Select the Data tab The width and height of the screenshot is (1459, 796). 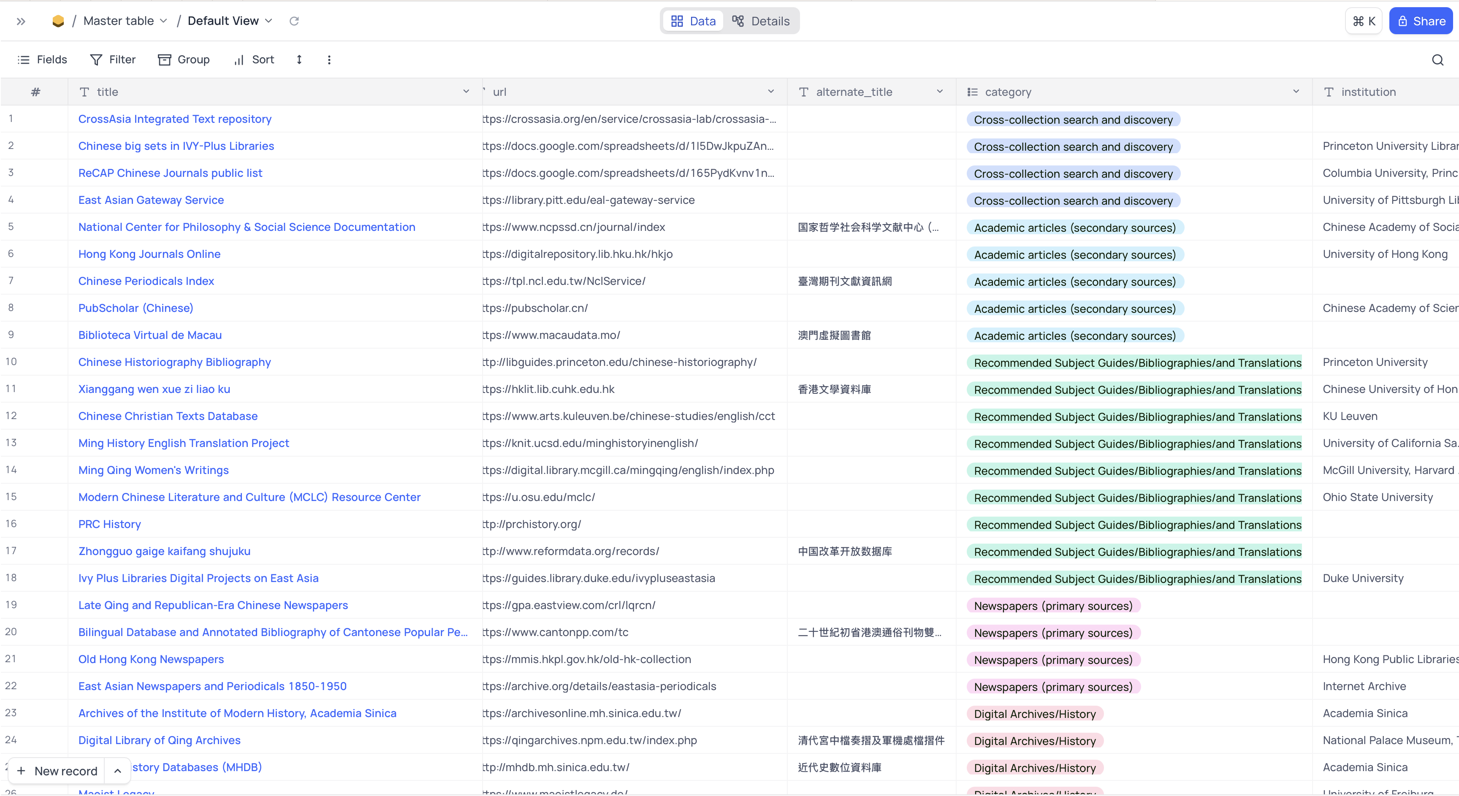point(693,22)
